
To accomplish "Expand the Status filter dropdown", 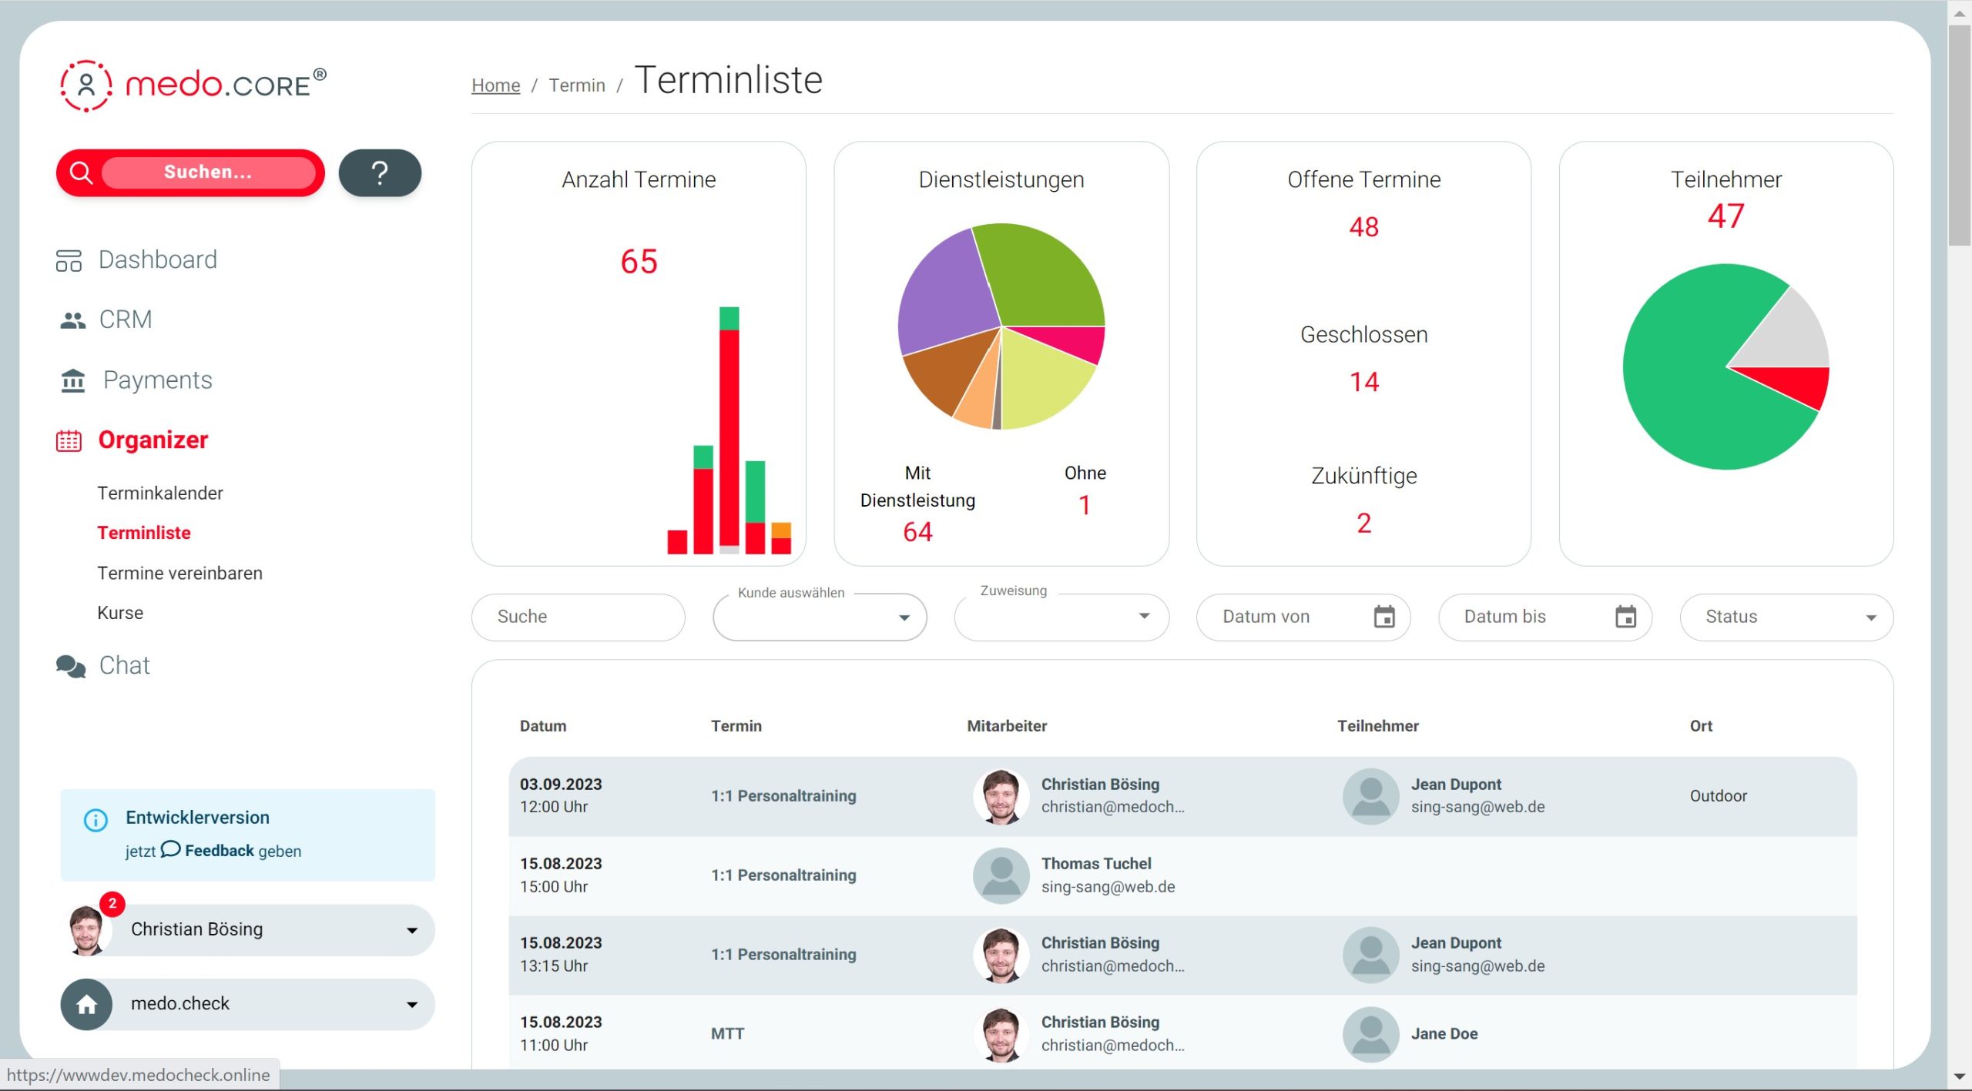I will (x=1870, y=617).
